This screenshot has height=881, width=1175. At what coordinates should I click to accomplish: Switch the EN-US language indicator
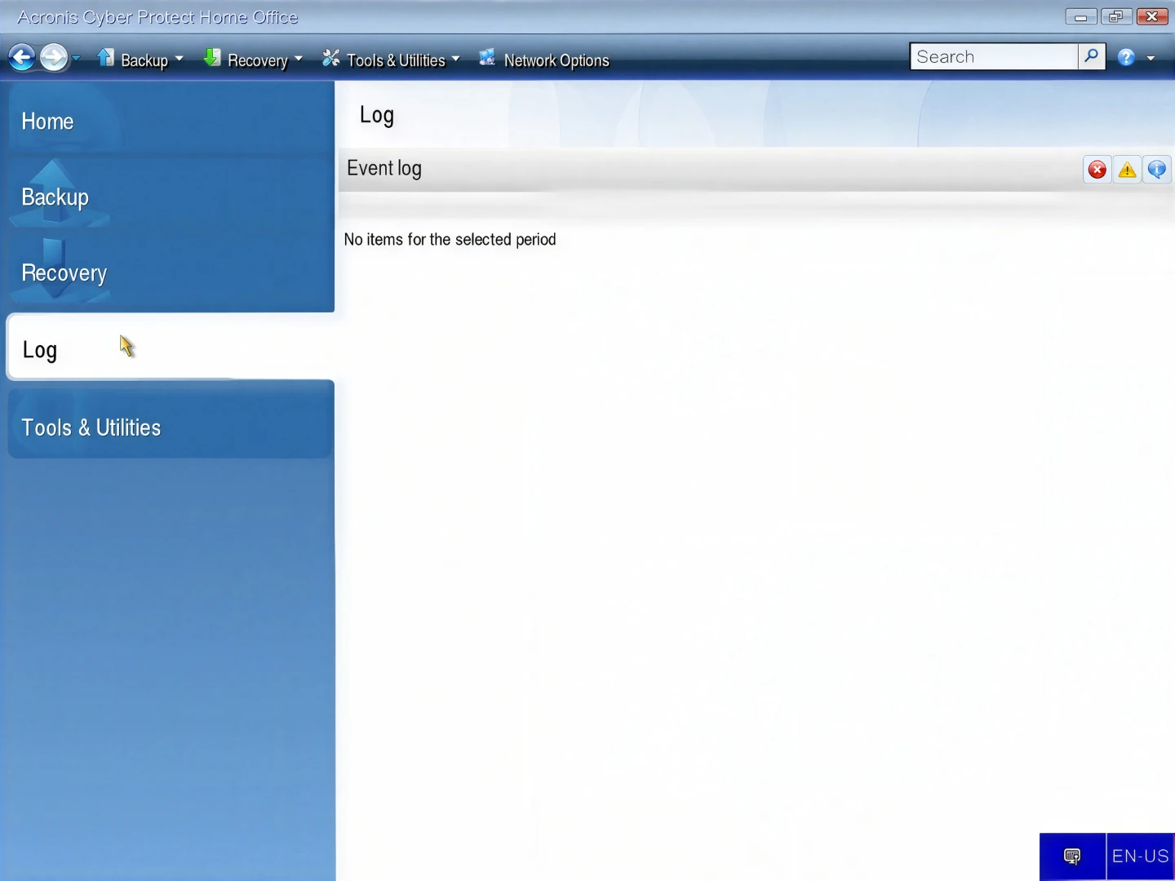[x=1141, y=857]
